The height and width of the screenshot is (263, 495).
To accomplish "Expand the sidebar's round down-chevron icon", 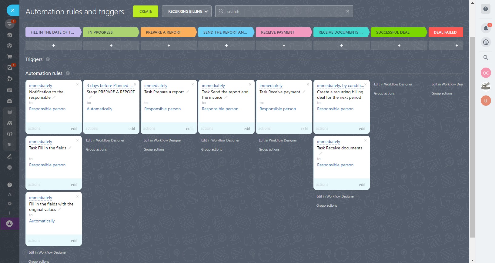I will pos(10,167).
